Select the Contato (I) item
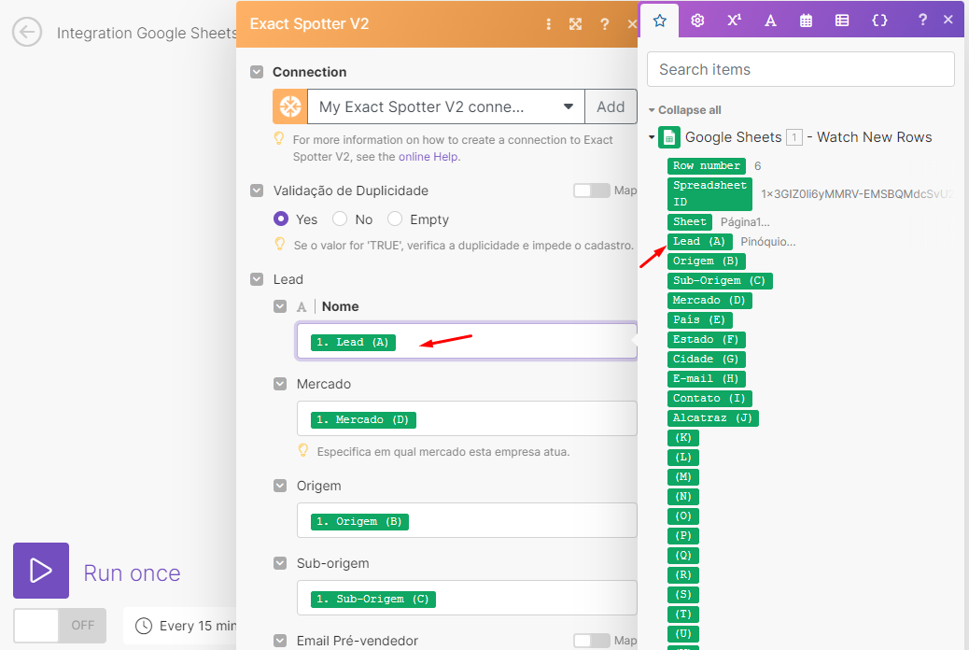Screen dimensions: 969x650 tap(709, 398)
